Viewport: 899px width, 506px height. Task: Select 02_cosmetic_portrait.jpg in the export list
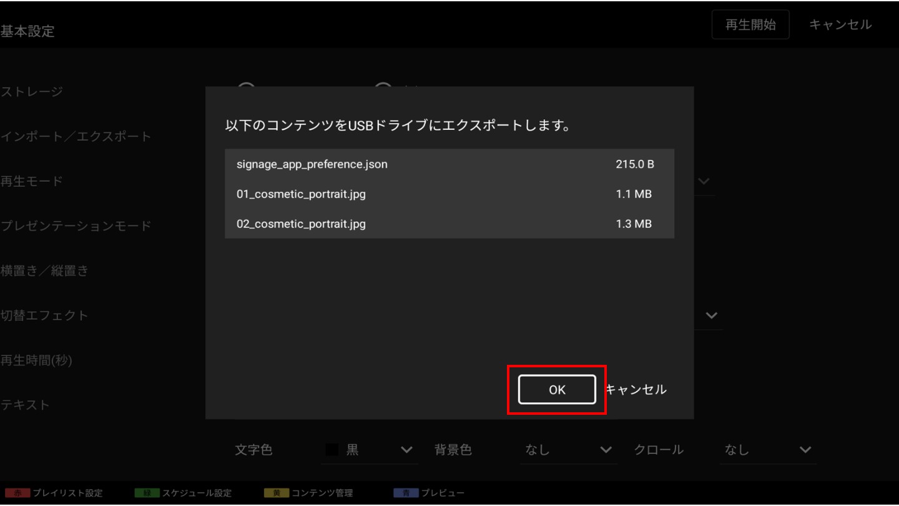449,224
